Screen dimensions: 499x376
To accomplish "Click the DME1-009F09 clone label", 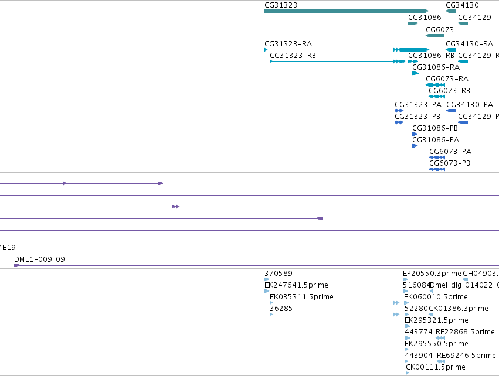I will (39, 259).
